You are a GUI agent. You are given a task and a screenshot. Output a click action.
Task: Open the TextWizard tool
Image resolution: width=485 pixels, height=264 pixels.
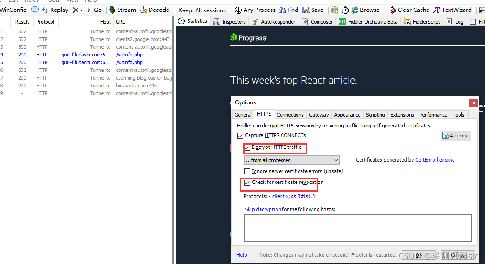(452, 10)
